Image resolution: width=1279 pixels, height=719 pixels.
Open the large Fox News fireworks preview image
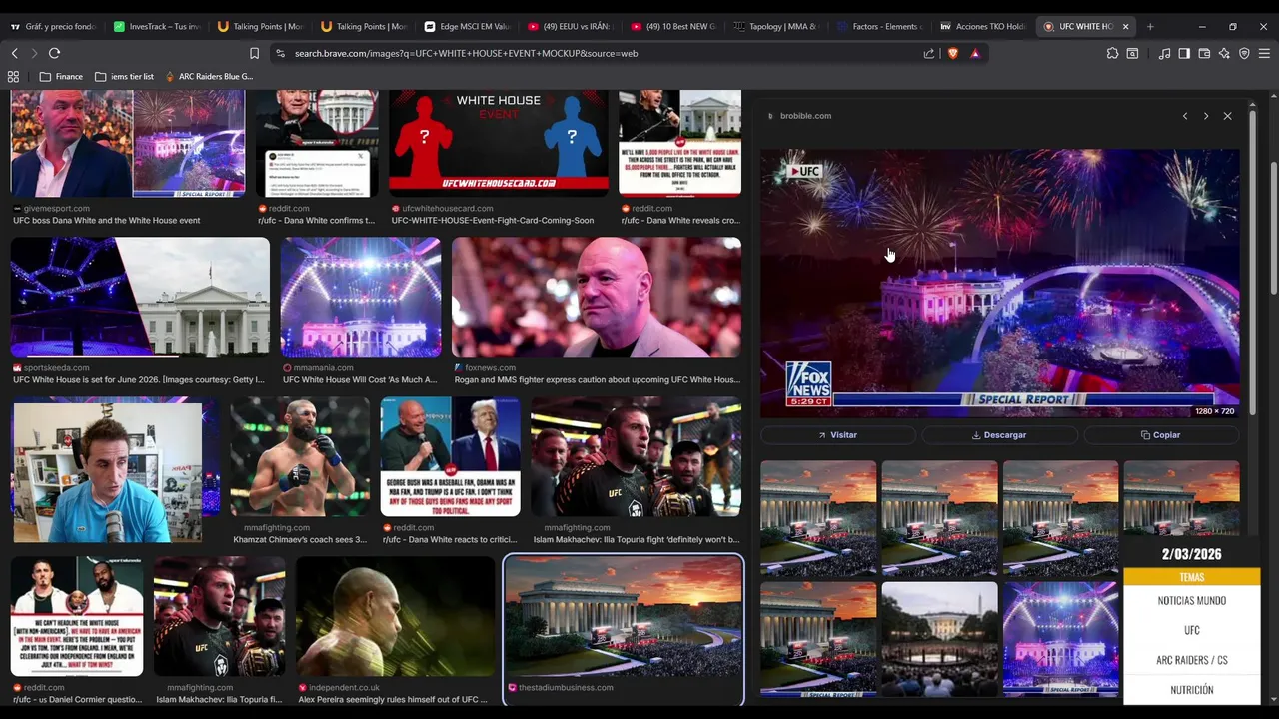coord(999,284)
